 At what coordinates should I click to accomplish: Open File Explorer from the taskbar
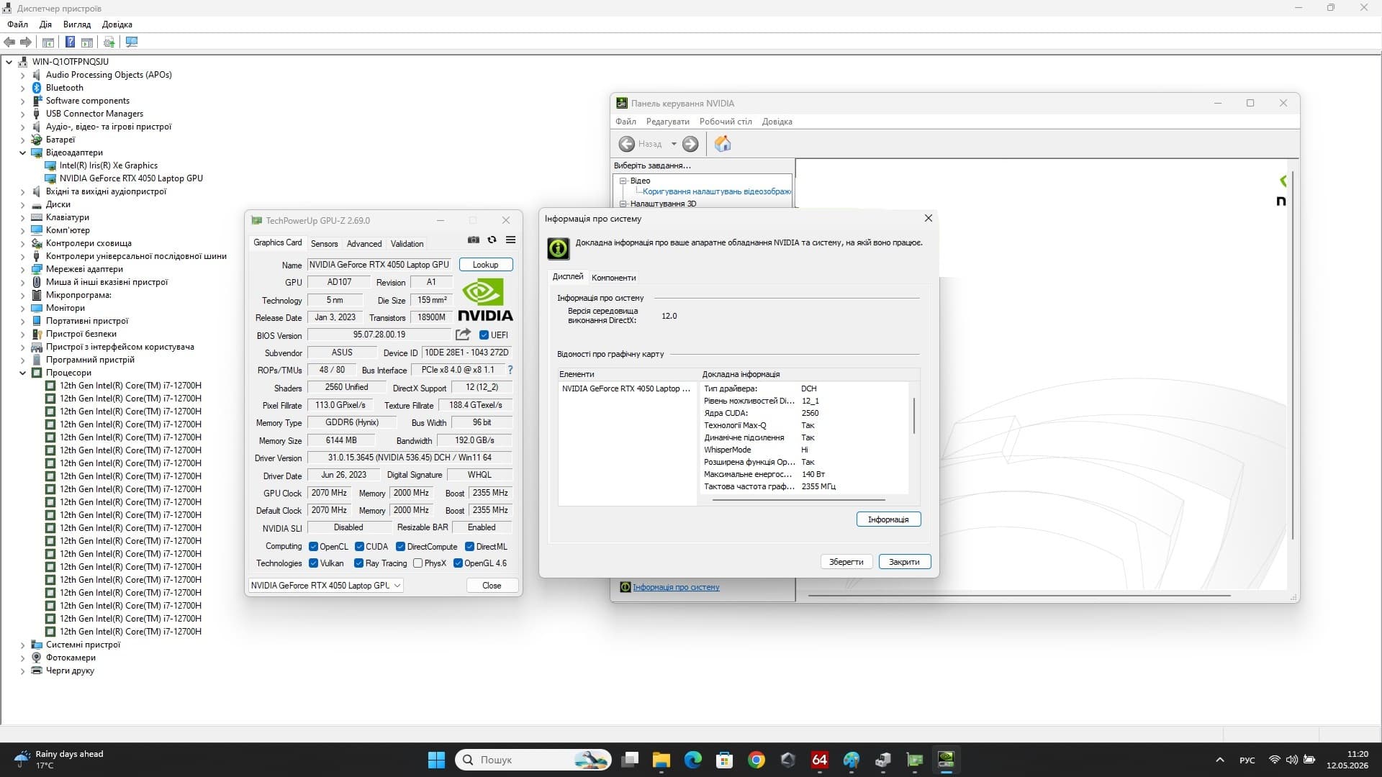[x=661, y=760]
